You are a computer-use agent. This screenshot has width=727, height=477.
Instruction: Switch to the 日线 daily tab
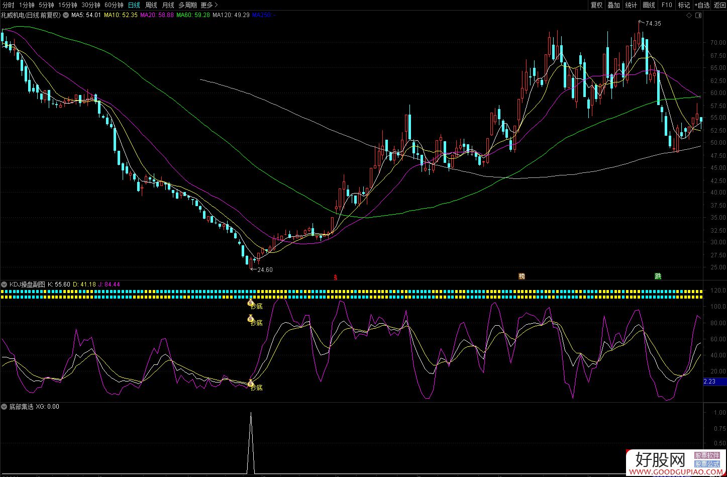pyautogui.click(x=134, y=5)
